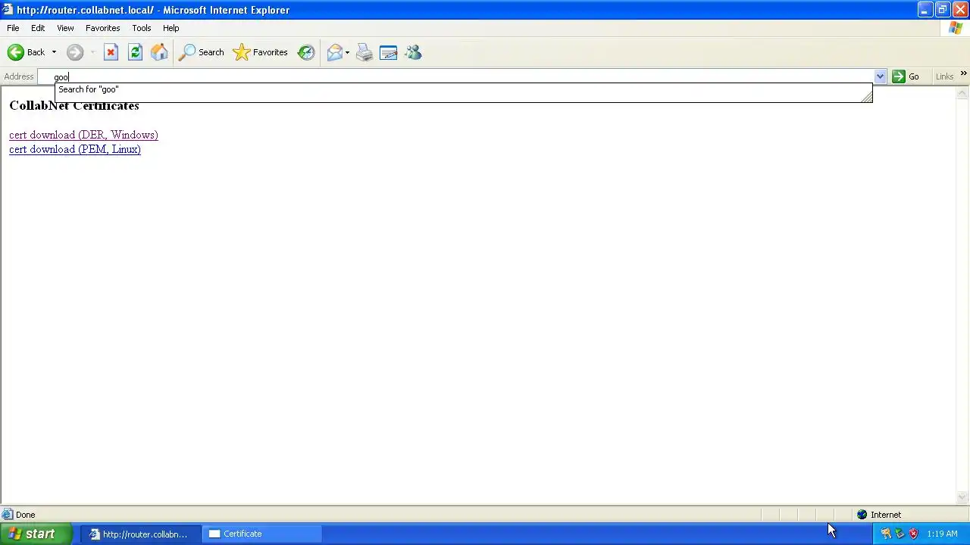Open the red security shield tray icon
Viewport: 970px width, 545px height.
point(913,534)
